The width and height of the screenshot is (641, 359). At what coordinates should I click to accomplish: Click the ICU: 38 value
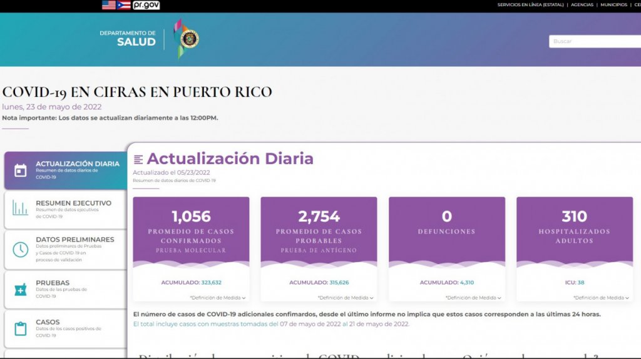pos(575,282)
